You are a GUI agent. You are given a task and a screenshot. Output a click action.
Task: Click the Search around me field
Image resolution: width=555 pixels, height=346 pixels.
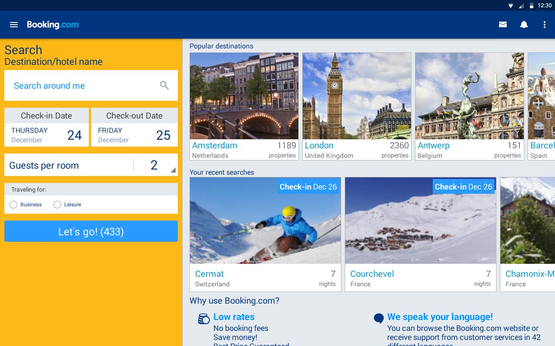[82, 86]
